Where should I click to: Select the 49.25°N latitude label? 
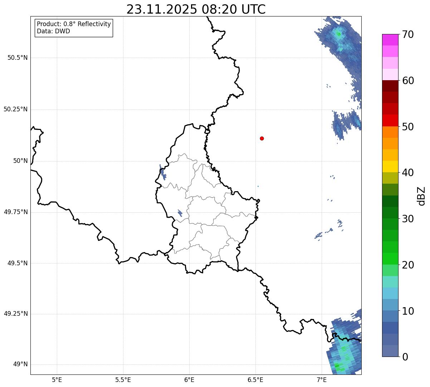[x=16, y=314]
